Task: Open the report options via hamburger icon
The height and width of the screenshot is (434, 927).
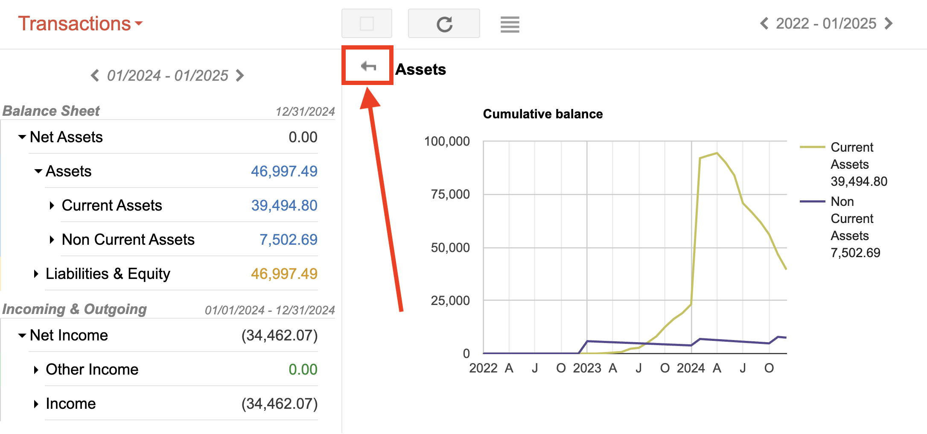Action: [x=510, y=24]
